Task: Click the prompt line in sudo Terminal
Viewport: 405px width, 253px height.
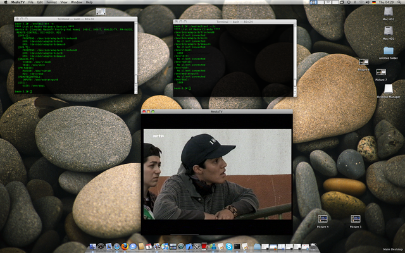Action: [x=23, y=91]
